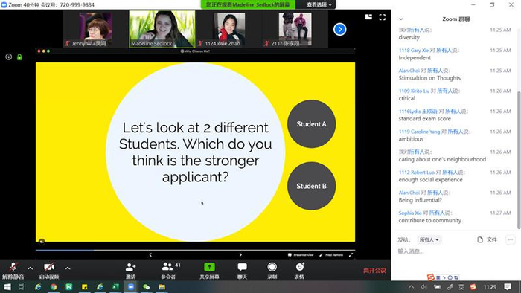Viewport: 521px width, 293px height.
Task: Click the volume speaker tray icon
Action: coord(423,287)
